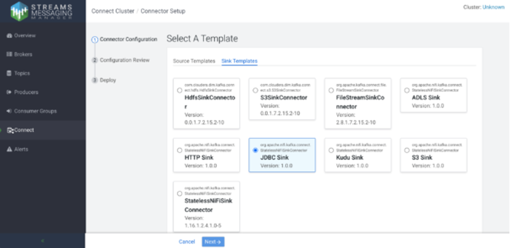
Task: Click the Select A Template heading
Action: tap(202, 39)
